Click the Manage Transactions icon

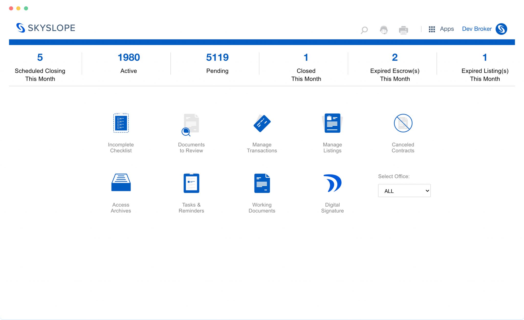(x=262, y=123)
